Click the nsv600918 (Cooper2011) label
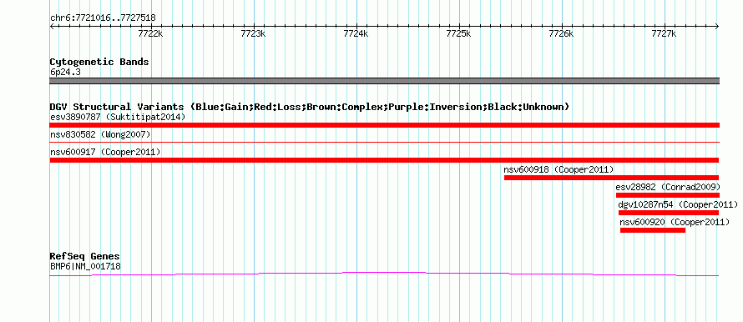This screenshot has width=743, height=322. pyautogui.click(x=559, y=169)
